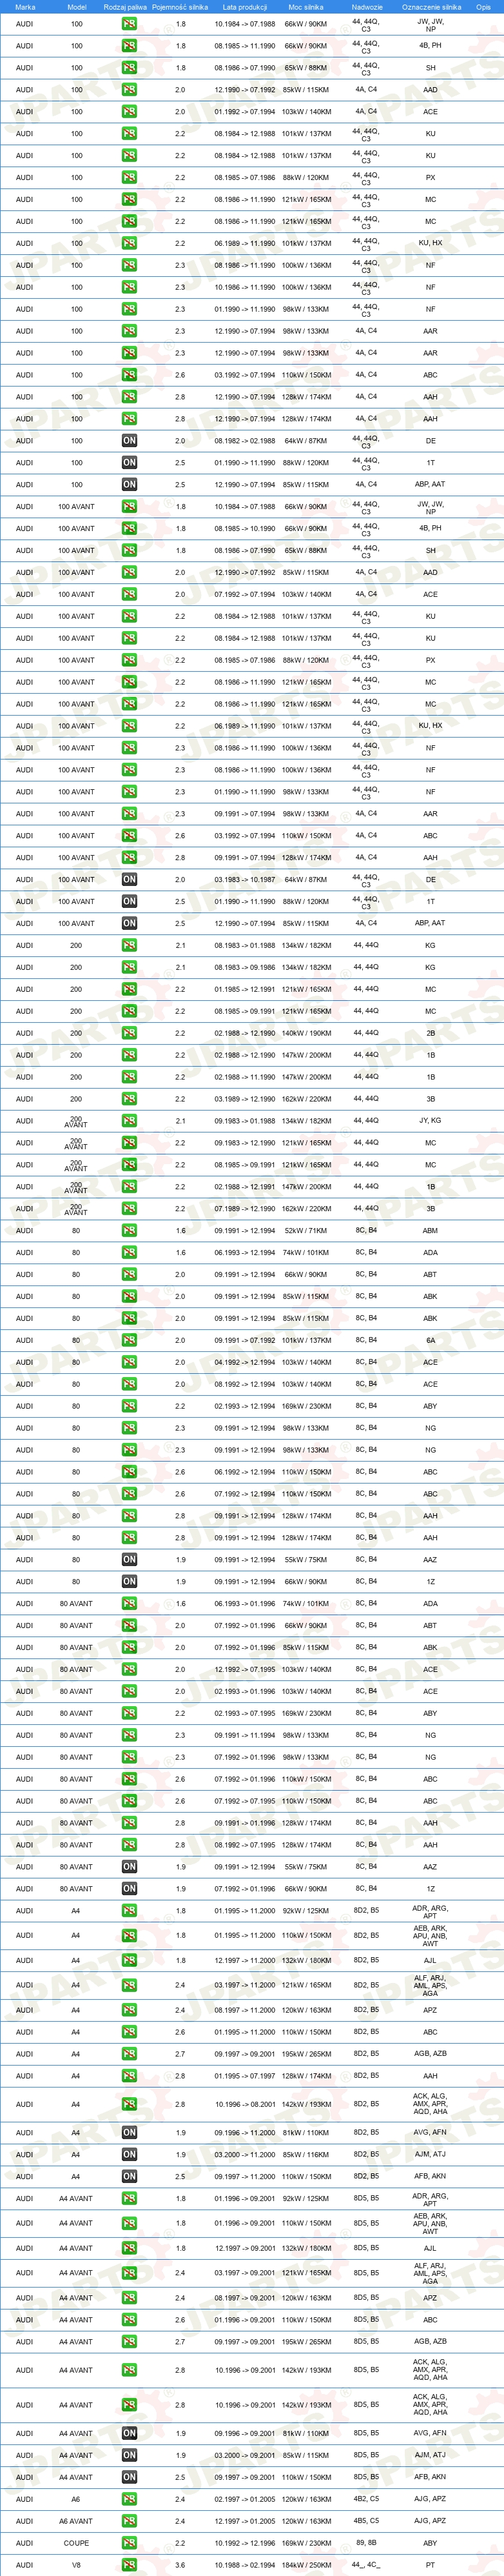Image resolution: width=504 pixels, height=2576 pixels.
Task: Click the Opis column header
Action: tap(483, 7)
